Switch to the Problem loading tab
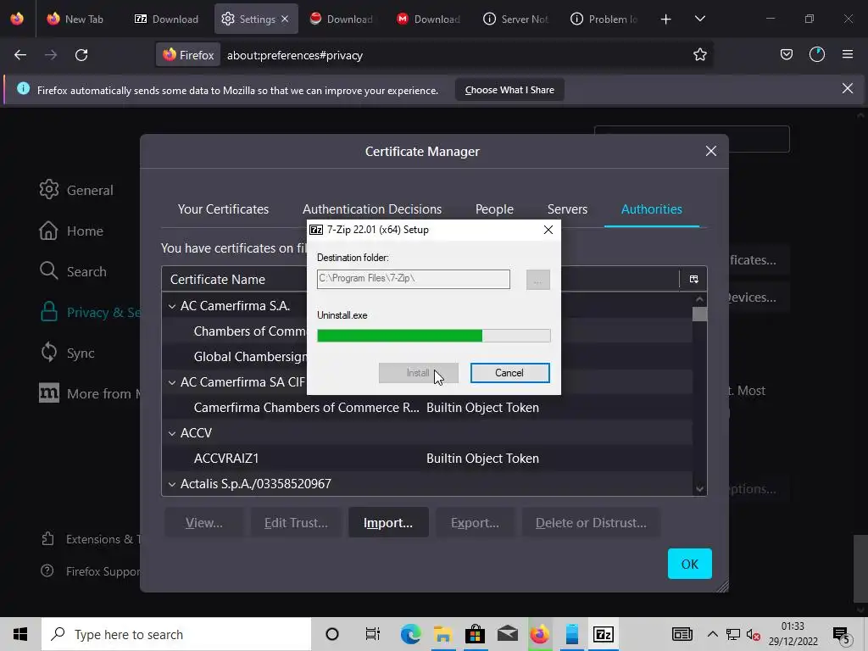 [x=604, y=19]
